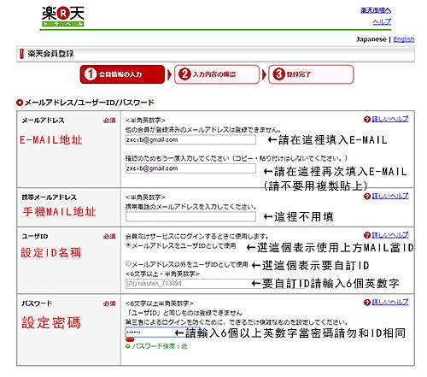
Task: Click the メールアドレス field label
Action: pyautogui.click(x=44, y=121)
